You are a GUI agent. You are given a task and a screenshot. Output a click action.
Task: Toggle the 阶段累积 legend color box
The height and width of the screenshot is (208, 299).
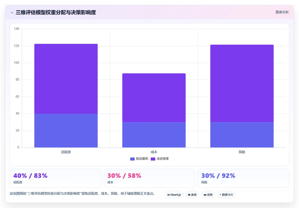[132, 159]
